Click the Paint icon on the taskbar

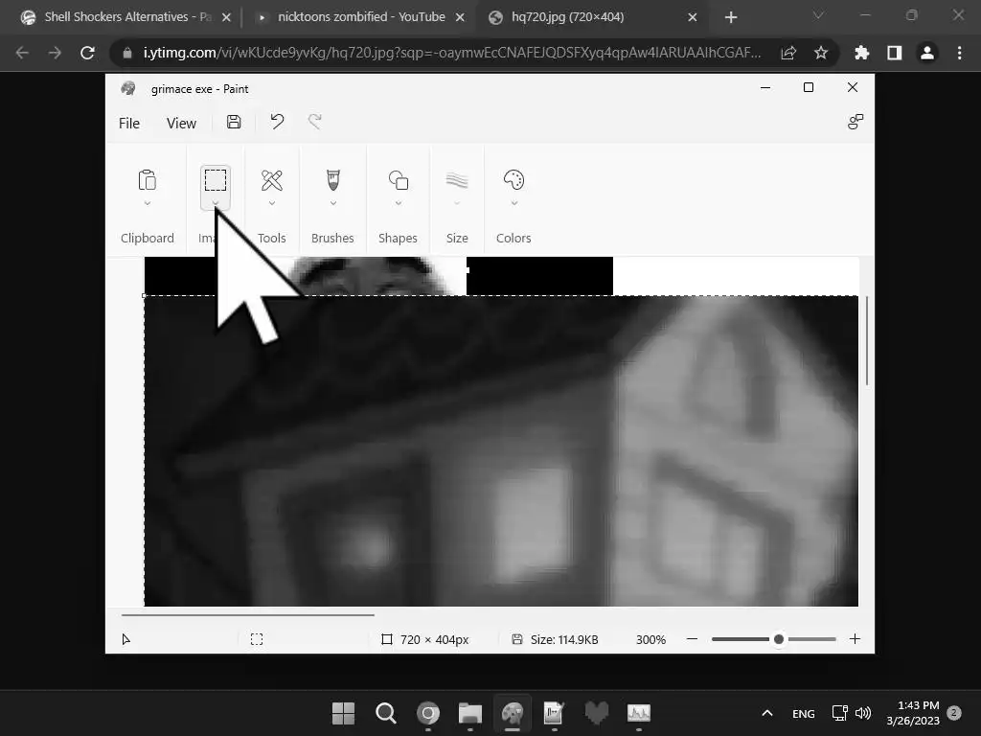point(513,713)
